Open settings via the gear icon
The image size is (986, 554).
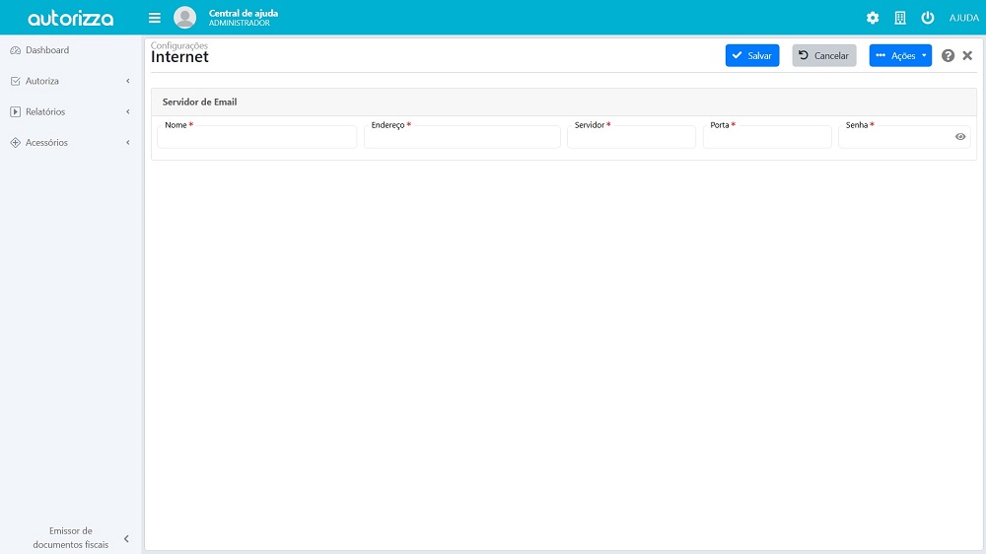click(872, 18)
